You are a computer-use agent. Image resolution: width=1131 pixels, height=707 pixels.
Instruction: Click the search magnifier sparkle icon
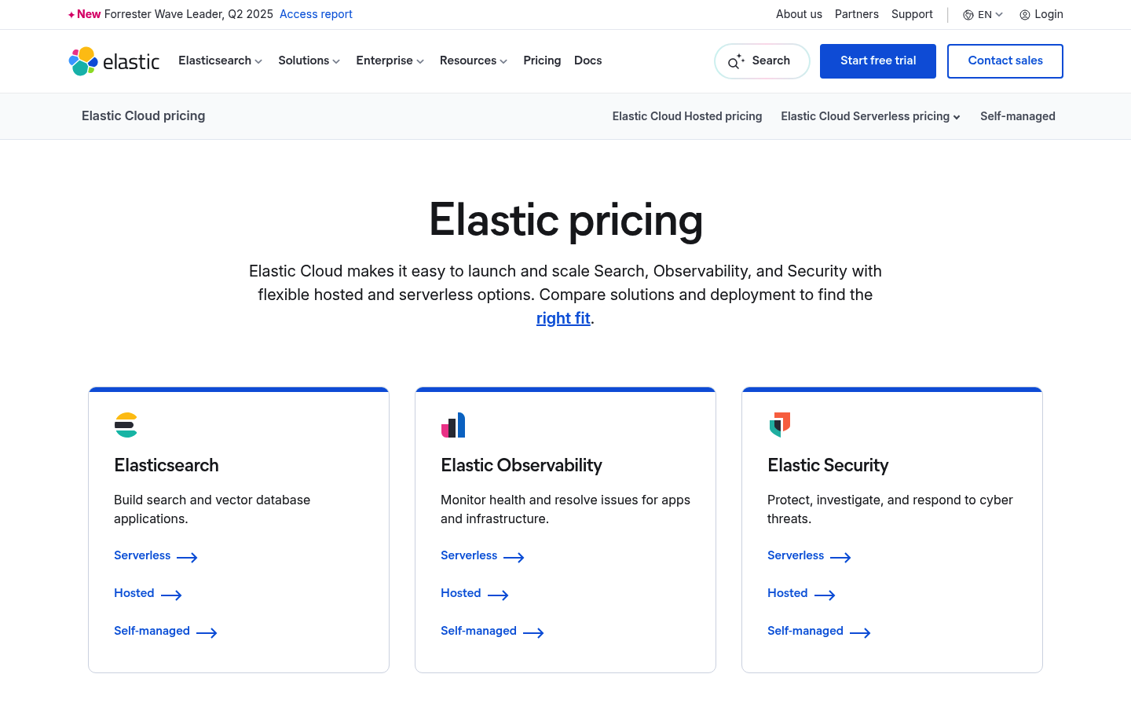tap(736, 61)
